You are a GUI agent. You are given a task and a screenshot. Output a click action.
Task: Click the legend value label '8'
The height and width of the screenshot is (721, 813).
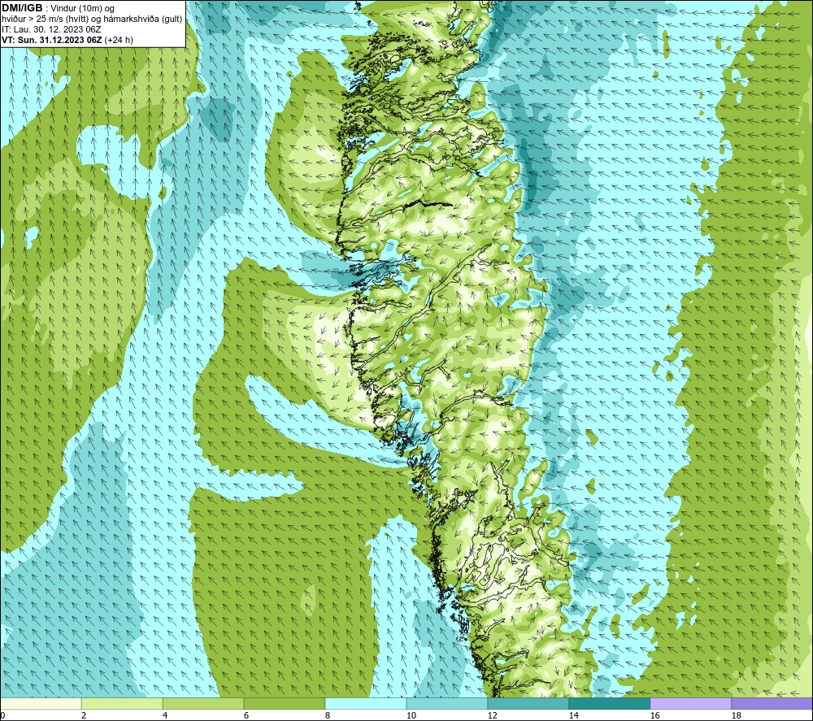327,715
